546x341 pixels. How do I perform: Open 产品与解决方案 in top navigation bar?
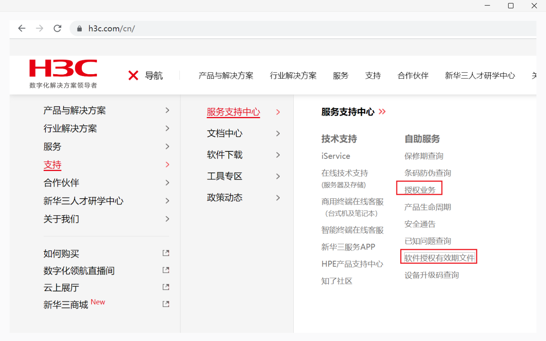point(226,76)
